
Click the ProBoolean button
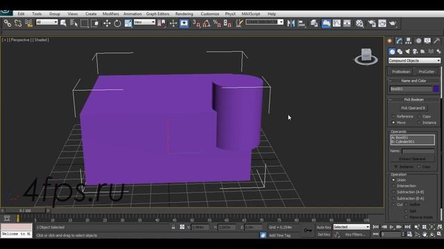pos(401,72)
